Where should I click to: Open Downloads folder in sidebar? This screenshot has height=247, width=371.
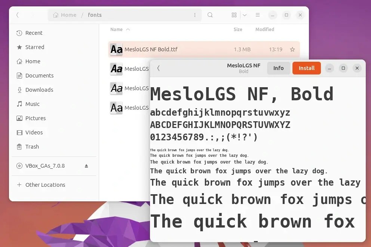54,90
